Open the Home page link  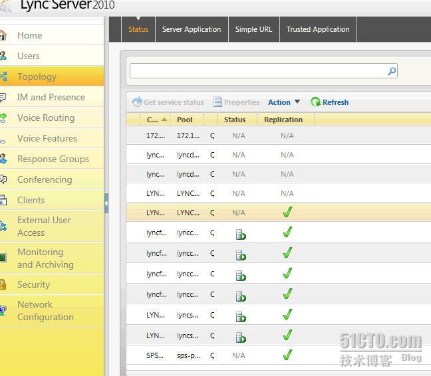30,35
